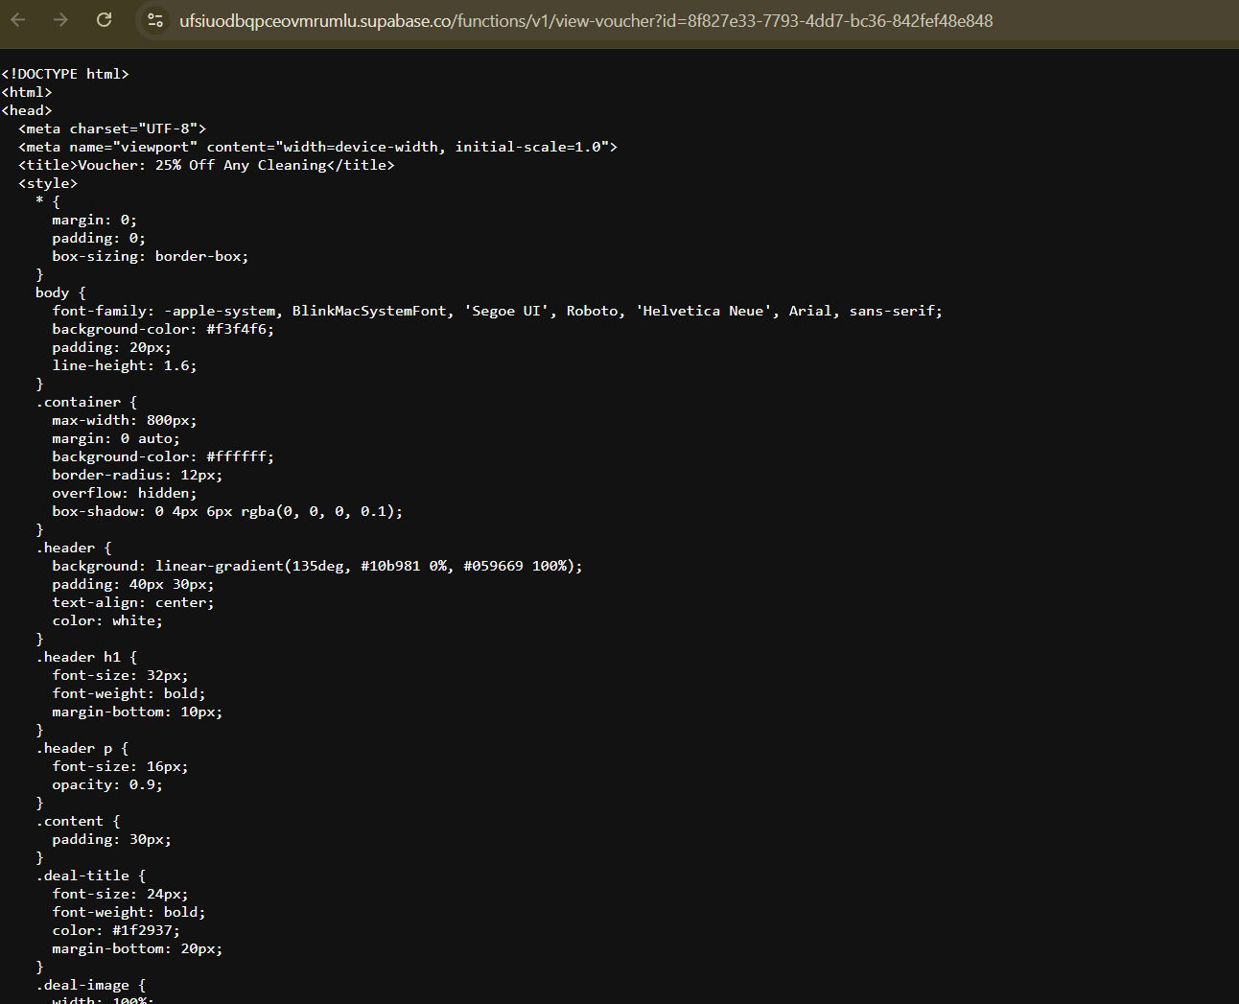Viewport: 1239px width, 1004px height.
Task: Click the Voucher 25% Off title line
Action: pyautogui.click(x=205, y=165)
